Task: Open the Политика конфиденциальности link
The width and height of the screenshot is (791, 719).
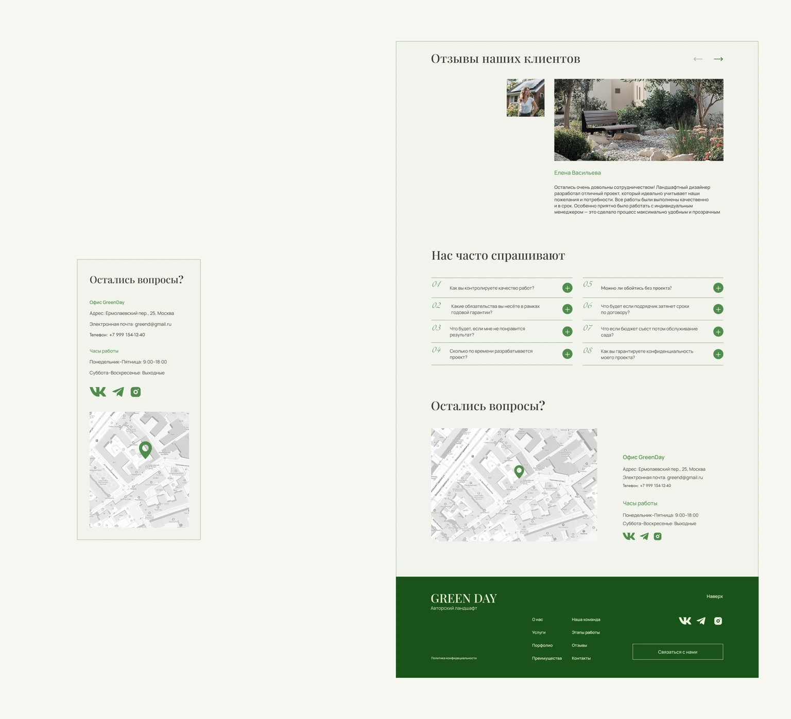Action: [454, 658]
